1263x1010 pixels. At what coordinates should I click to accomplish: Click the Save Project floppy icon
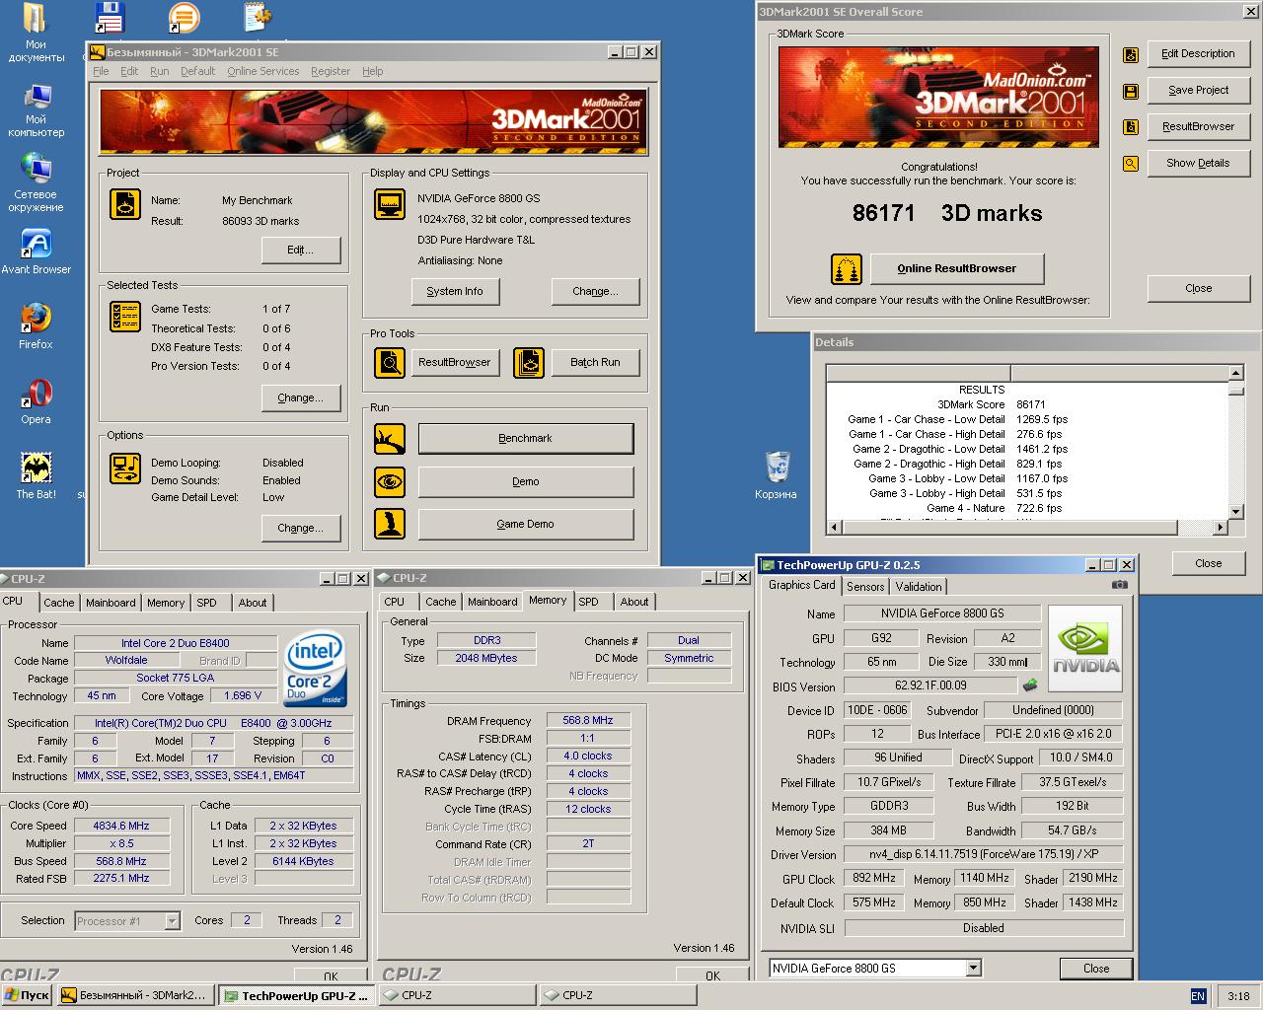point(1131,92)
